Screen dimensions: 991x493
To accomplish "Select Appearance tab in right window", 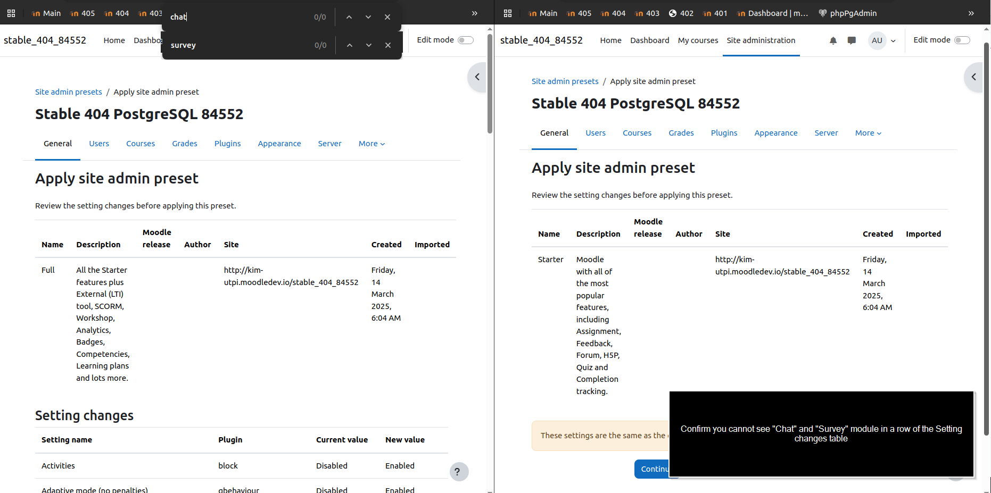I will 776,133.
